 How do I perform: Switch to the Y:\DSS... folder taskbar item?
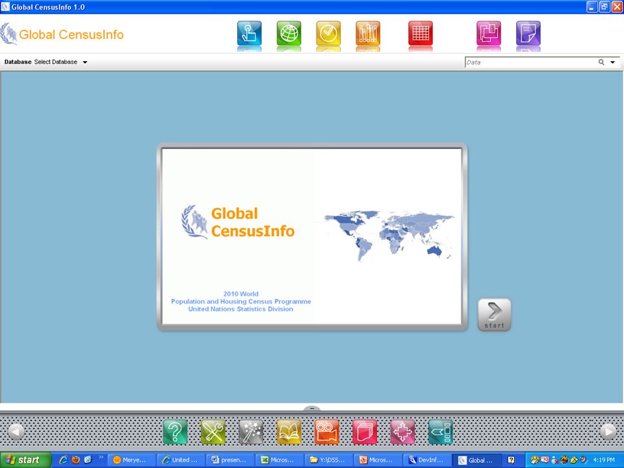(x=329, y=460)
